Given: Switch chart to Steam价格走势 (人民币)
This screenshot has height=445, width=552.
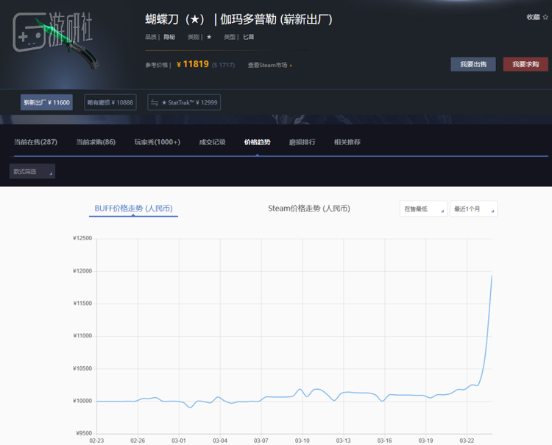Looking at the screenshot, I should (x=308, y=209).
